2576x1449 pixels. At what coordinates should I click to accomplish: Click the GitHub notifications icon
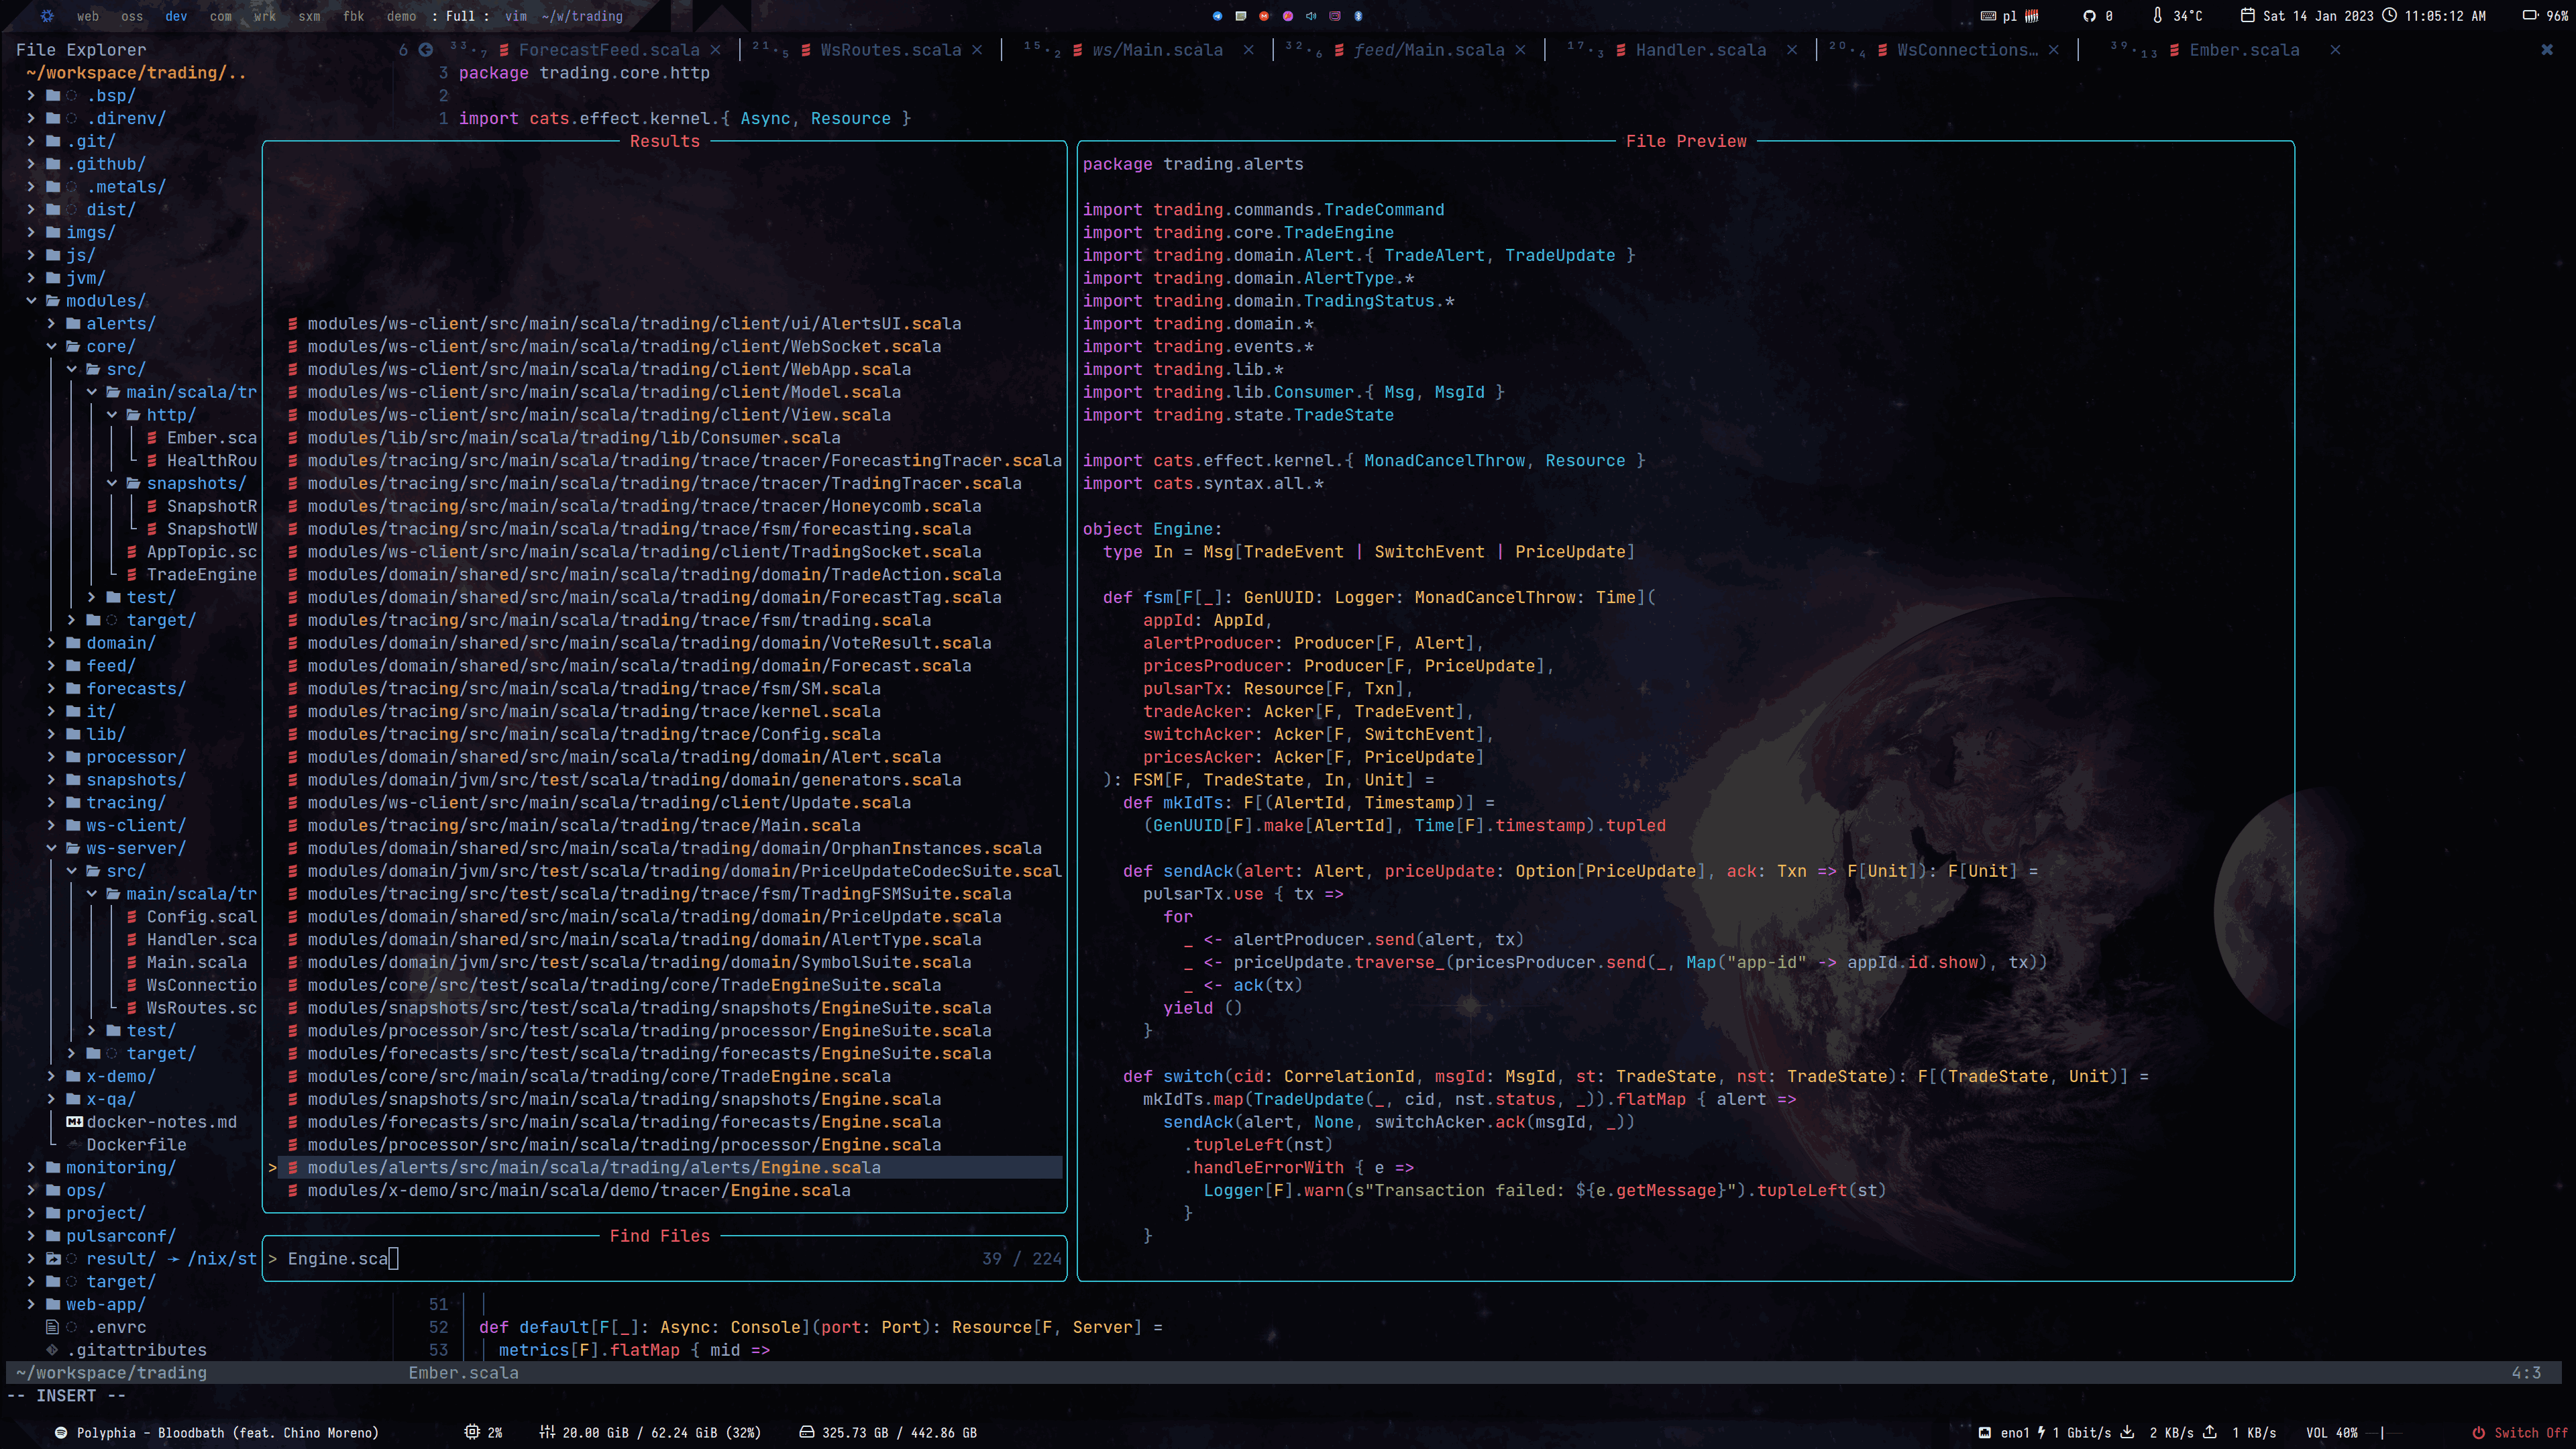[x=2089, y=16]
